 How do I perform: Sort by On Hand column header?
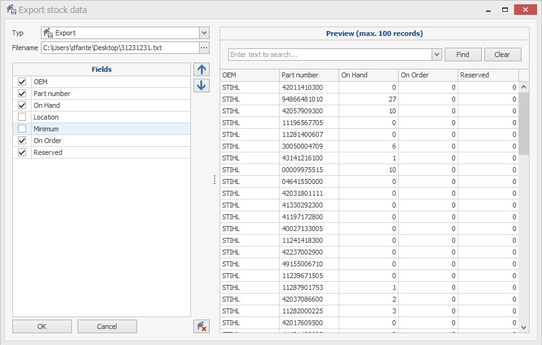pos(368,75)
